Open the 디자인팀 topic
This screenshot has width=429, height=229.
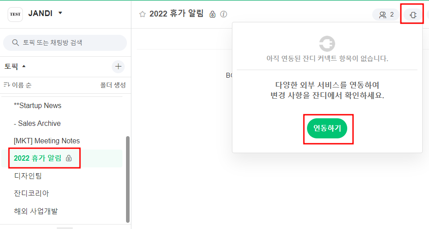click(28, 176)
